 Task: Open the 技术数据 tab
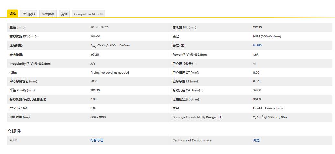[x=48, y=14]
